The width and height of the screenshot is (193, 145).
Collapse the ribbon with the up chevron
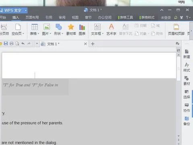162,10
